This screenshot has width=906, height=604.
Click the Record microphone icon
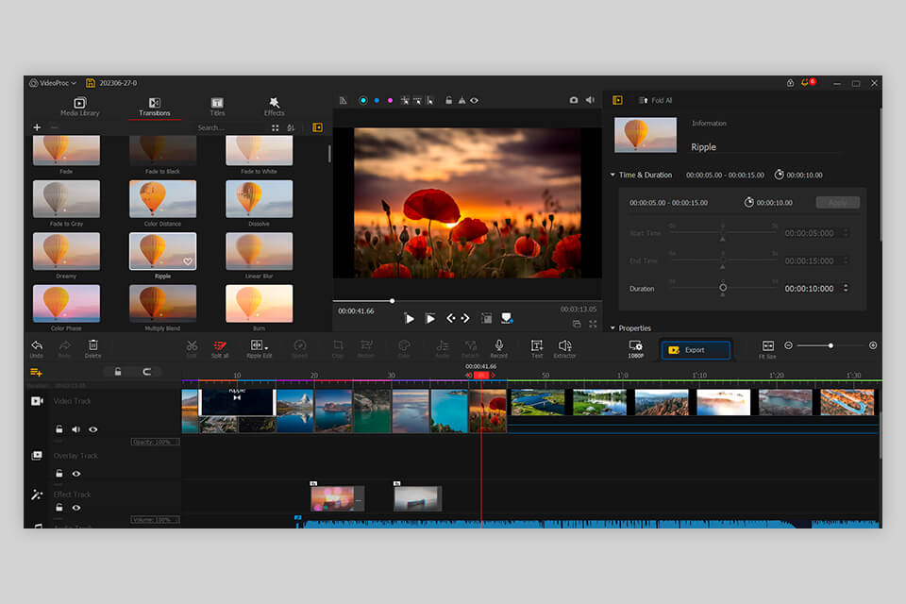coord(498,345)
